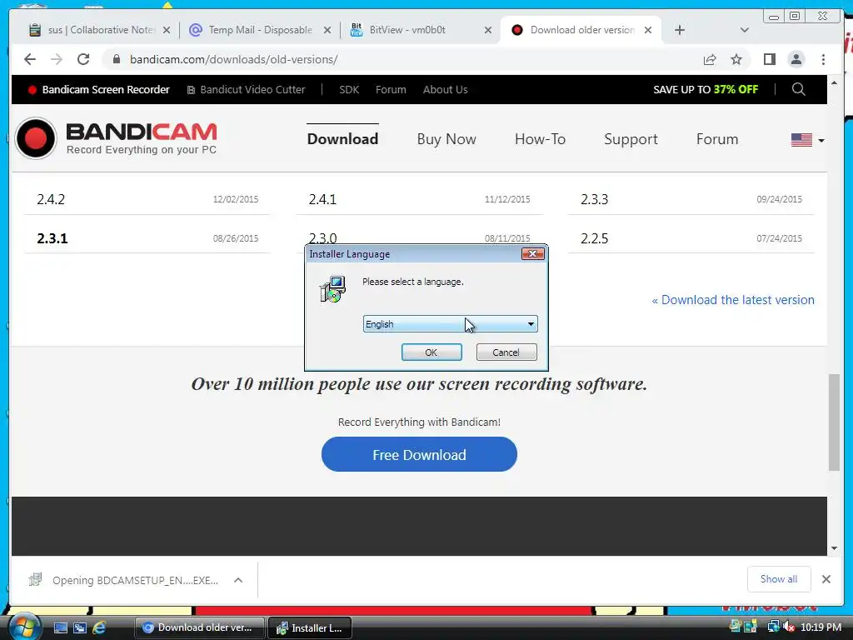Open the Buy Now nav item

tap(446, 139)
